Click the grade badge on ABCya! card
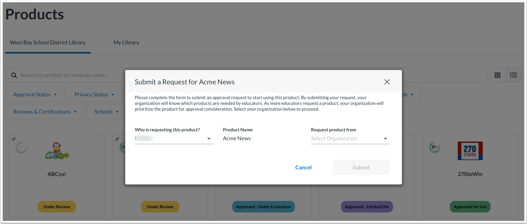527x224 pixels. [x=21, y=147]
